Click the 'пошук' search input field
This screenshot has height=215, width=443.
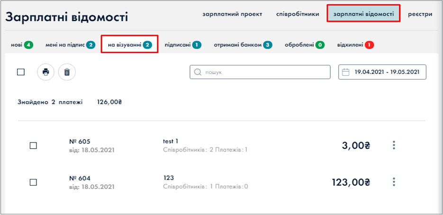pos(265,72)
